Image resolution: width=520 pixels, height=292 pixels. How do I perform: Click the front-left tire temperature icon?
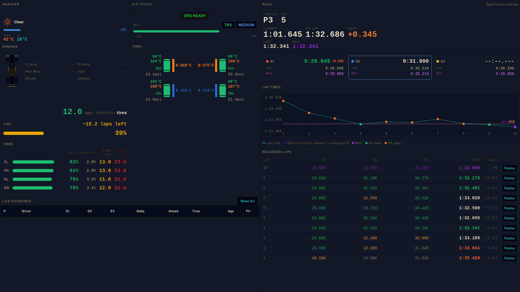(167, 65)
